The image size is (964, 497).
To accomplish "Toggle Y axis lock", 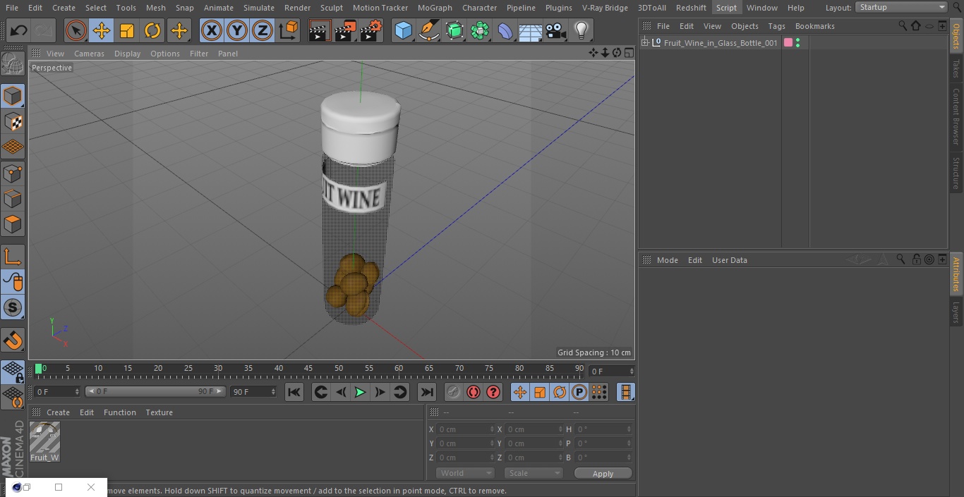I will tap(237, 30).
